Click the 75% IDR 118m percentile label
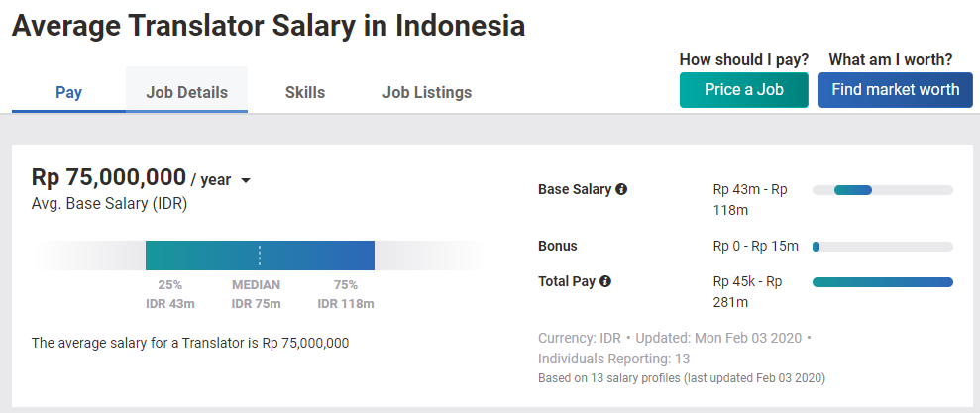Image resolution: width=980 pixels, height=413 pixels. click(346, 294)
